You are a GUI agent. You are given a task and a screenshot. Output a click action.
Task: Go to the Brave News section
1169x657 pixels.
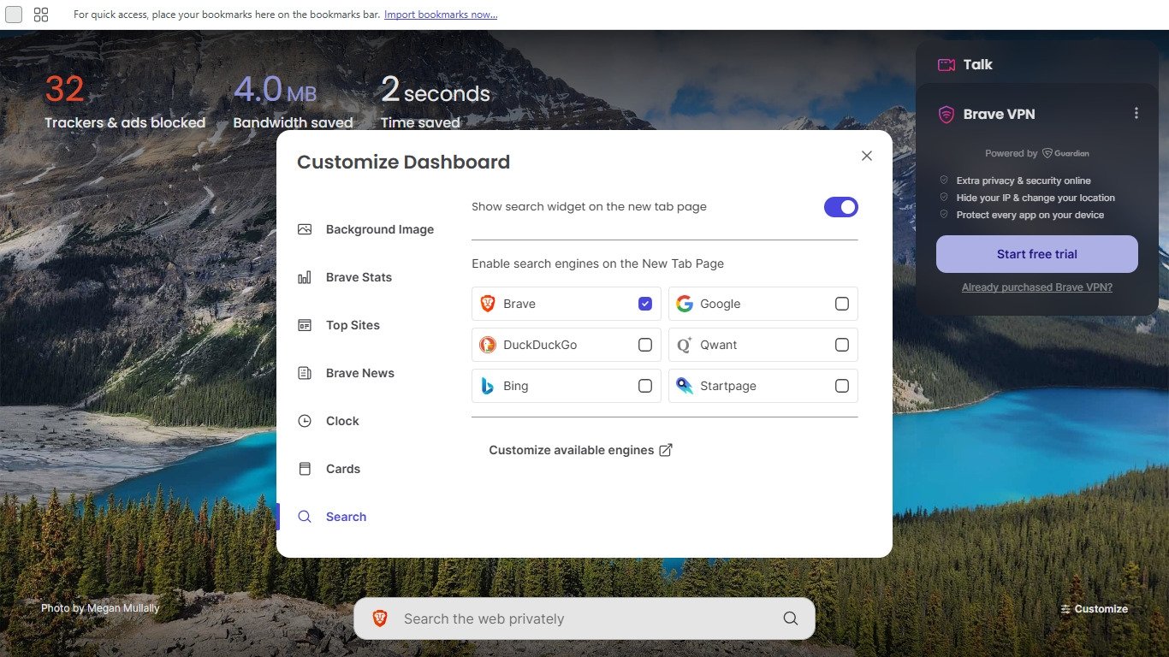point(346,373)
